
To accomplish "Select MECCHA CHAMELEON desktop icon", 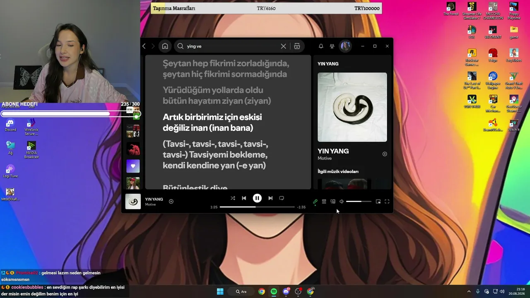I will click(x=493, y=11).
